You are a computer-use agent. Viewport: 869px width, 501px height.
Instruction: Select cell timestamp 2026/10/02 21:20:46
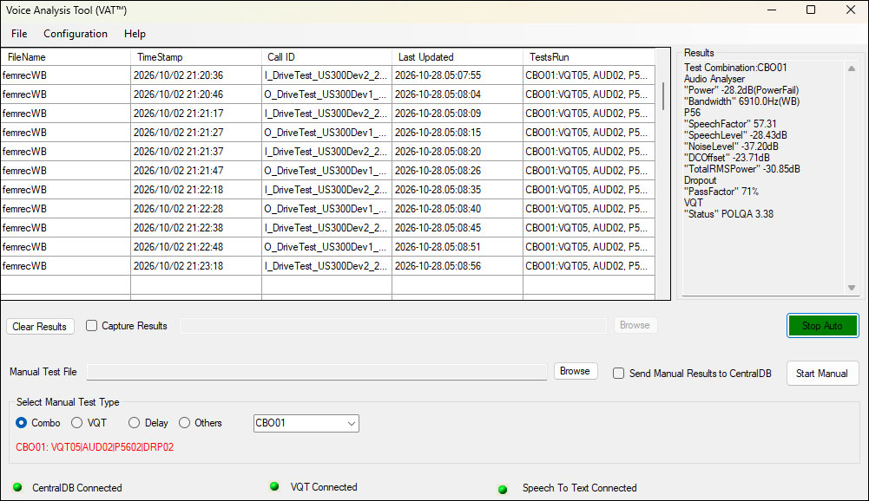coord(195,94)
